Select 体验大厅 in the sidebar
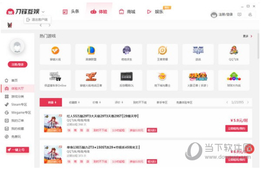 (x=17, y=88)
